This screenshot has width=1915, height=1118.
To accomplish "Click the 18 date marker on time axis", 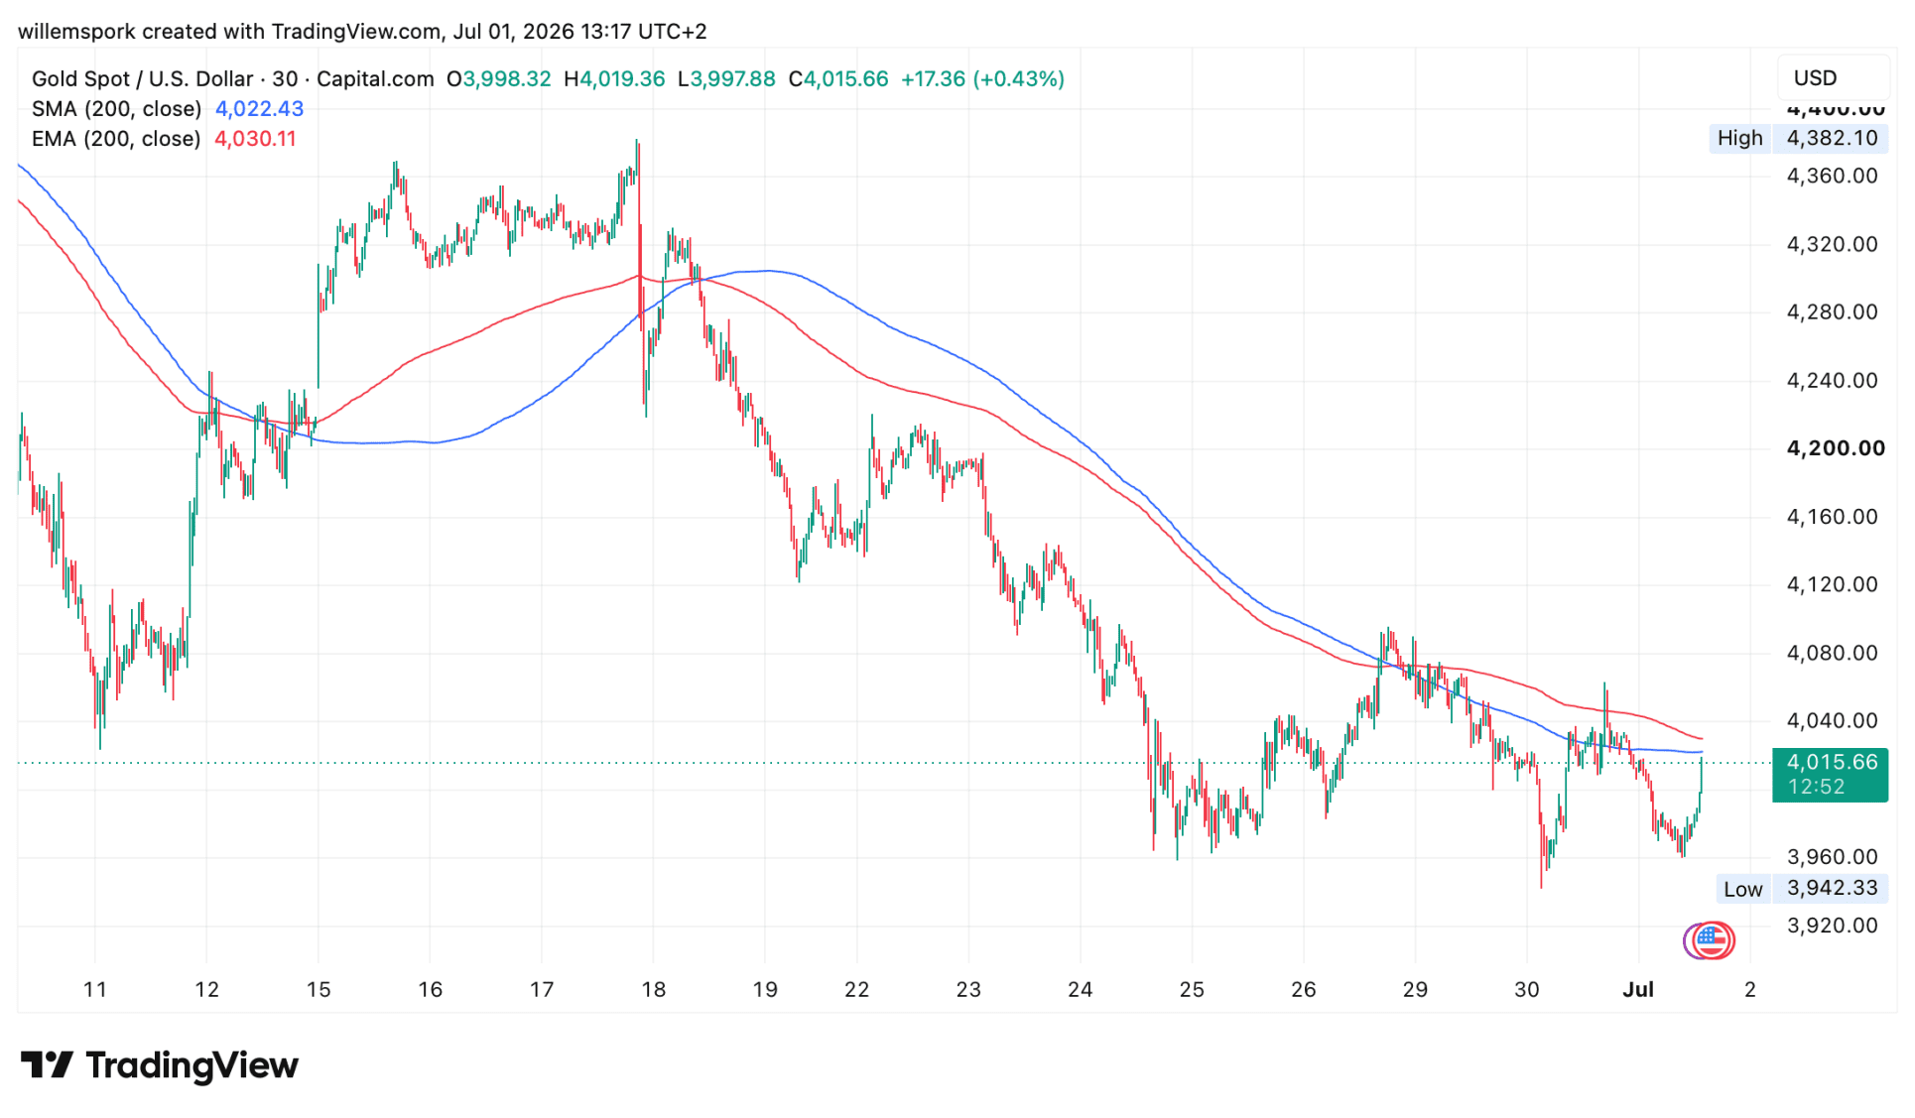I will (653, 989).
